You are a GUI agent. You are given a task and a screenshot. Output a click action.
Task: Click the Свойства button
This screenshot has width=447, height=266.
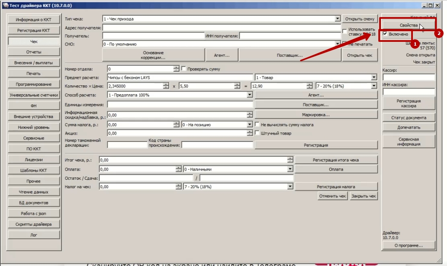click(408, 26)
